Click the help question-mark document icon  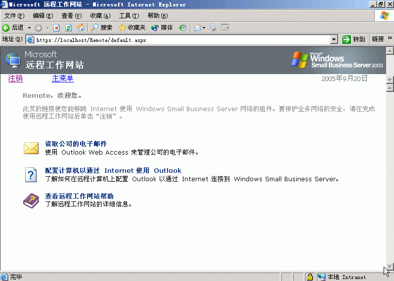tap(31, 174)
